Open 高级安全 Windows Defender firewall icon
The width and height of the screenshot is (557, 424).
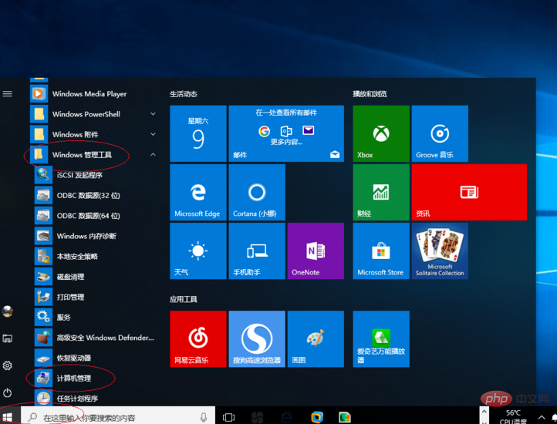click(43, 338)
